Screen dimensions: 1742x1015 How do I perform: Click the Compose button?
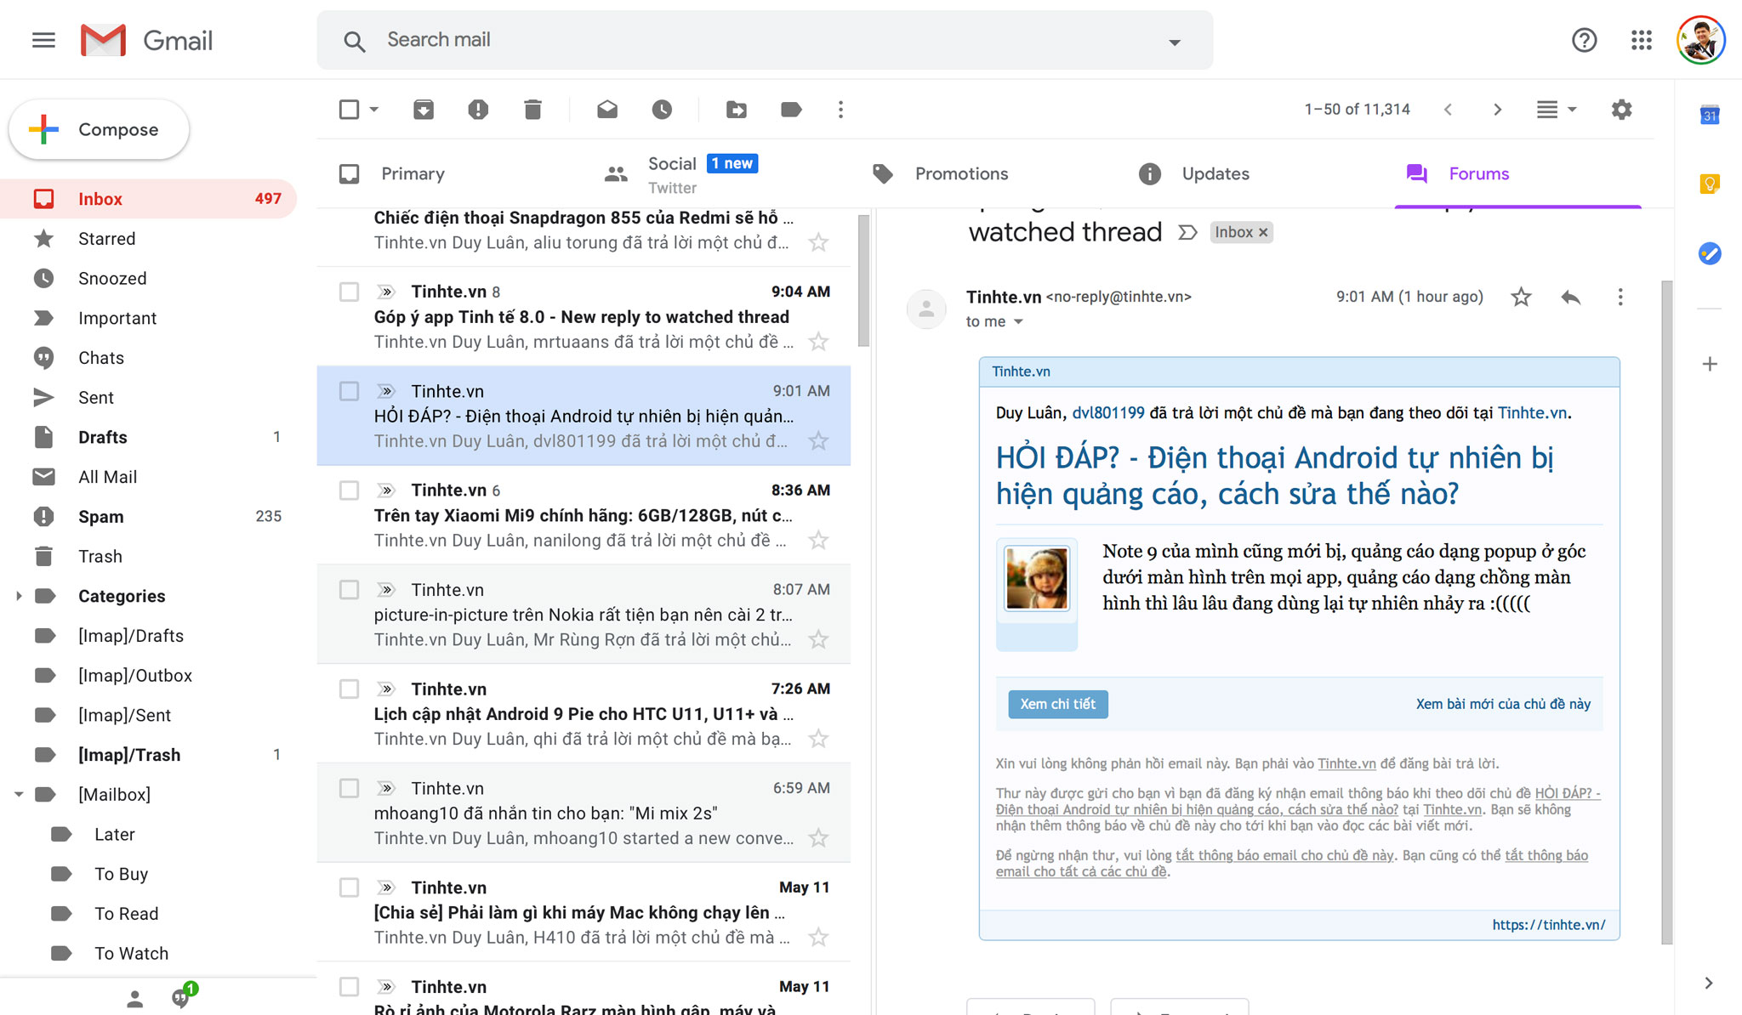point(99,129)
